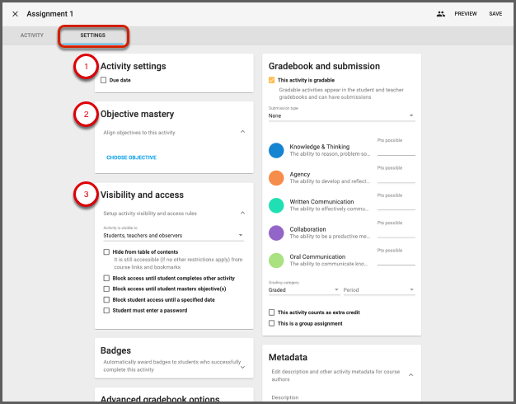Image resolution: width=516 pixels, height=404 pixels.
Task: Click the people icon beside Preview
Action: point(441,14)
